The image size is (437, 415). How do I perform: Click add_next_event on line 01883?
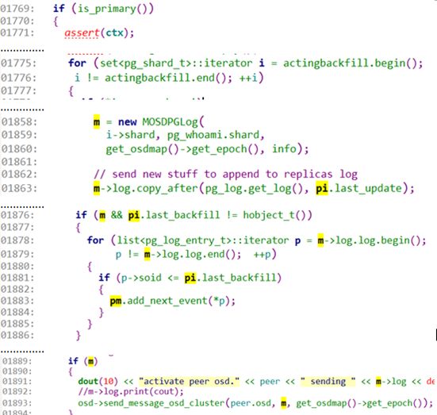[167, 301]
